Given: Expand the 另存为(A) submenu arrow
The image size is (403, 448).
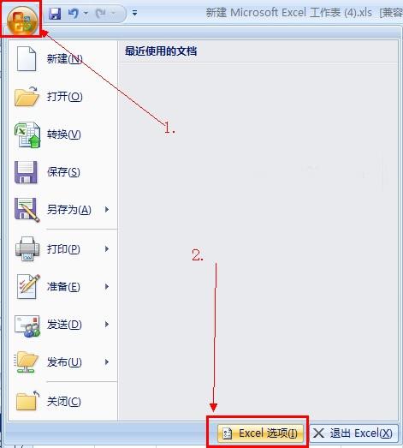Looking at the screenshot, I should pos(107,209).
